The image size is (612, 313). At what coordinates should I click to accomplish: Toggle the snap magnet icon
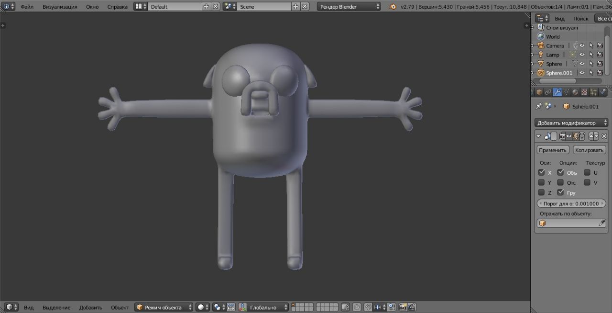tap(368, 307)
